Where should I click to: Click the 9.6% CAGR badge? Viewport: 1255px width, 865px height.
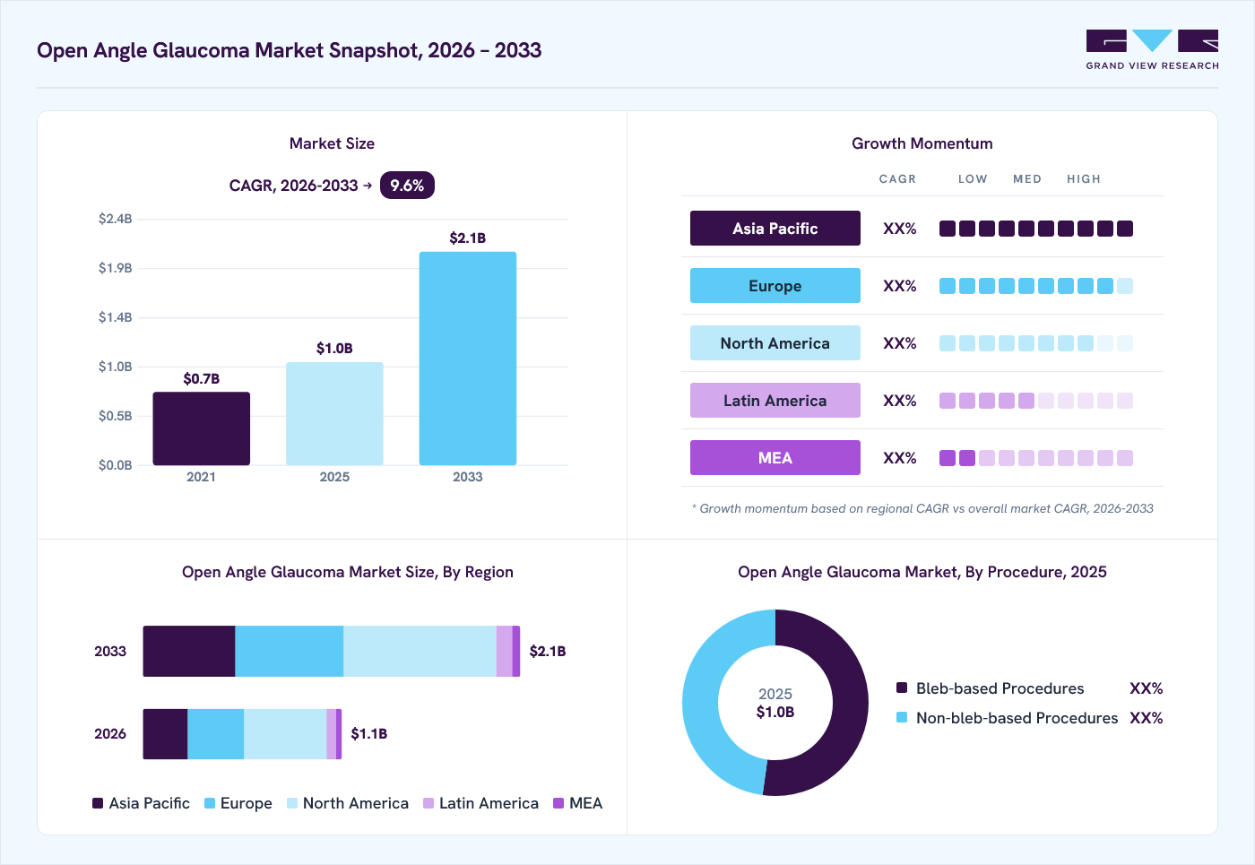point(407,186)
